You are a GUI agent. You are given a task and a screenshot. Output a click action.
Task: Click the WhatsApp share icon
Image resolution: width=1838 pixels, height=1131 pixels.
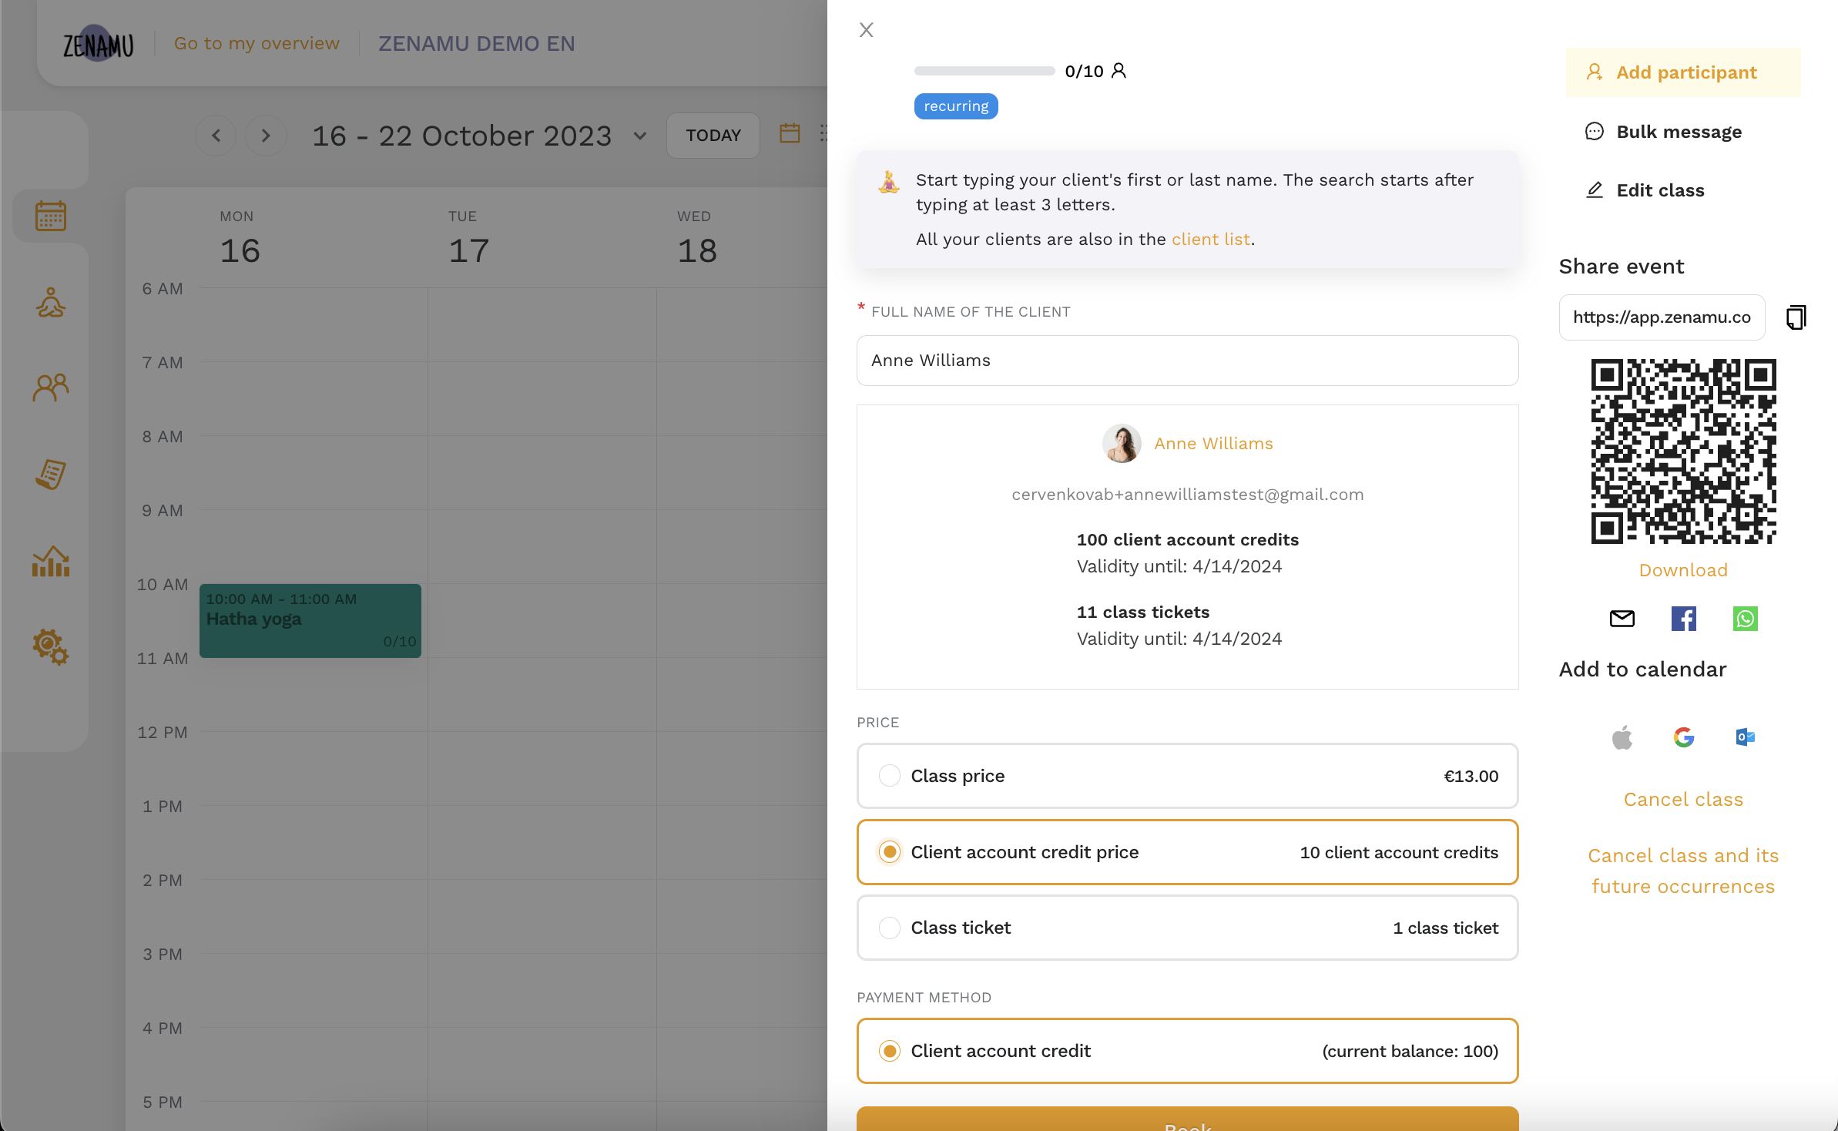1745,617
